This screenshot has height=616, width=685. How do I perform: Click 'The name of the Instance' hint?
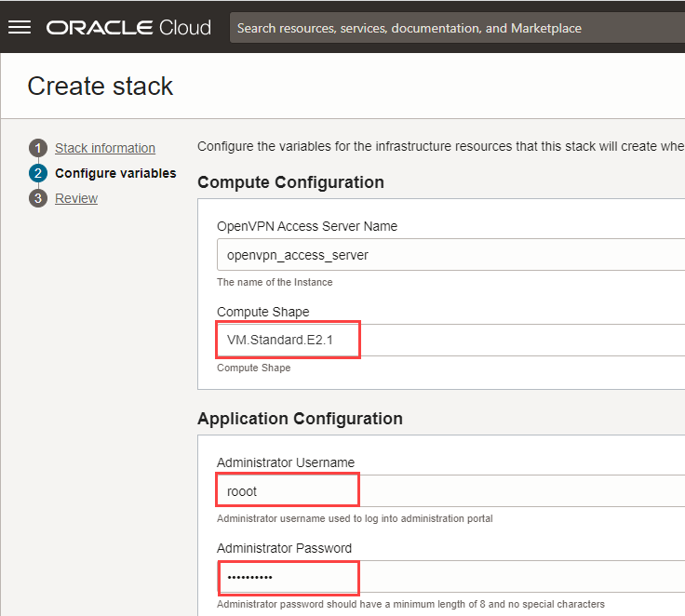(275, 282)
